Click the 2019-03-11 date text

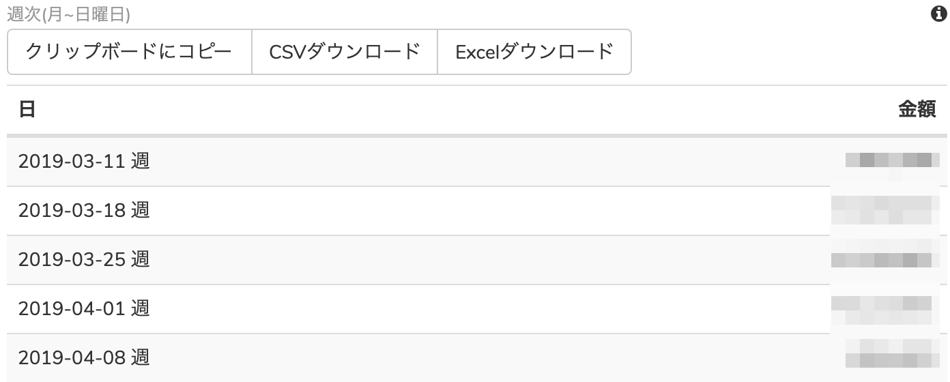pyautogui.click(x=72, y=162)
